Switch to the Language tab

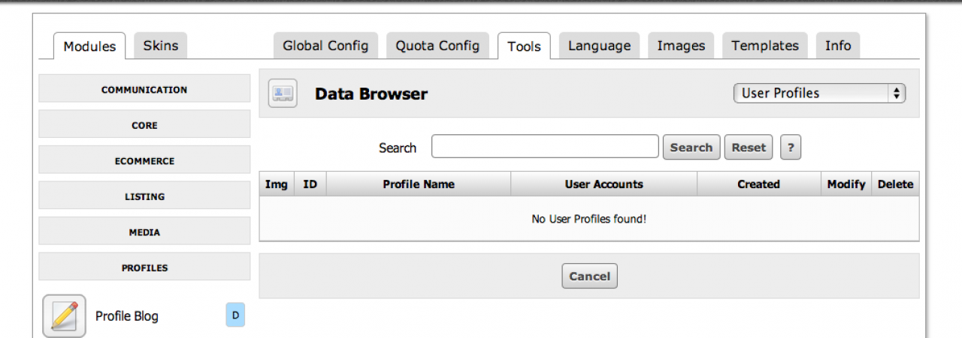pyautogui.click(x=599, y=46)
